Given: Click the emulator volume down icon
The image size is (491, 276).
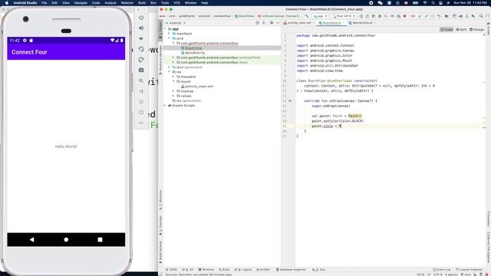Looking at the screenshot, I should pos(141,38).
